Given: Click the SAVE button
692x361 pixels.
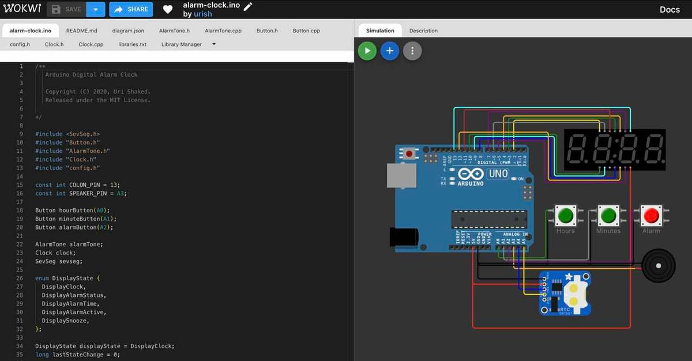Looking at the screenshot, I should click(x=66, y=9).
